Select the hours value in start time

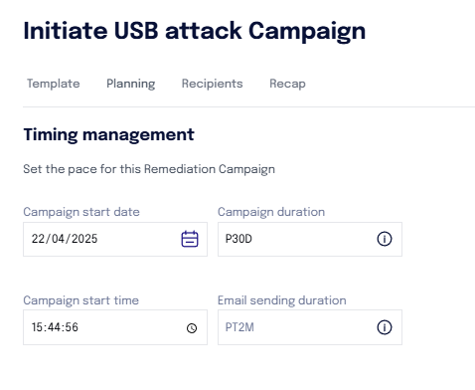pos(37,327)
